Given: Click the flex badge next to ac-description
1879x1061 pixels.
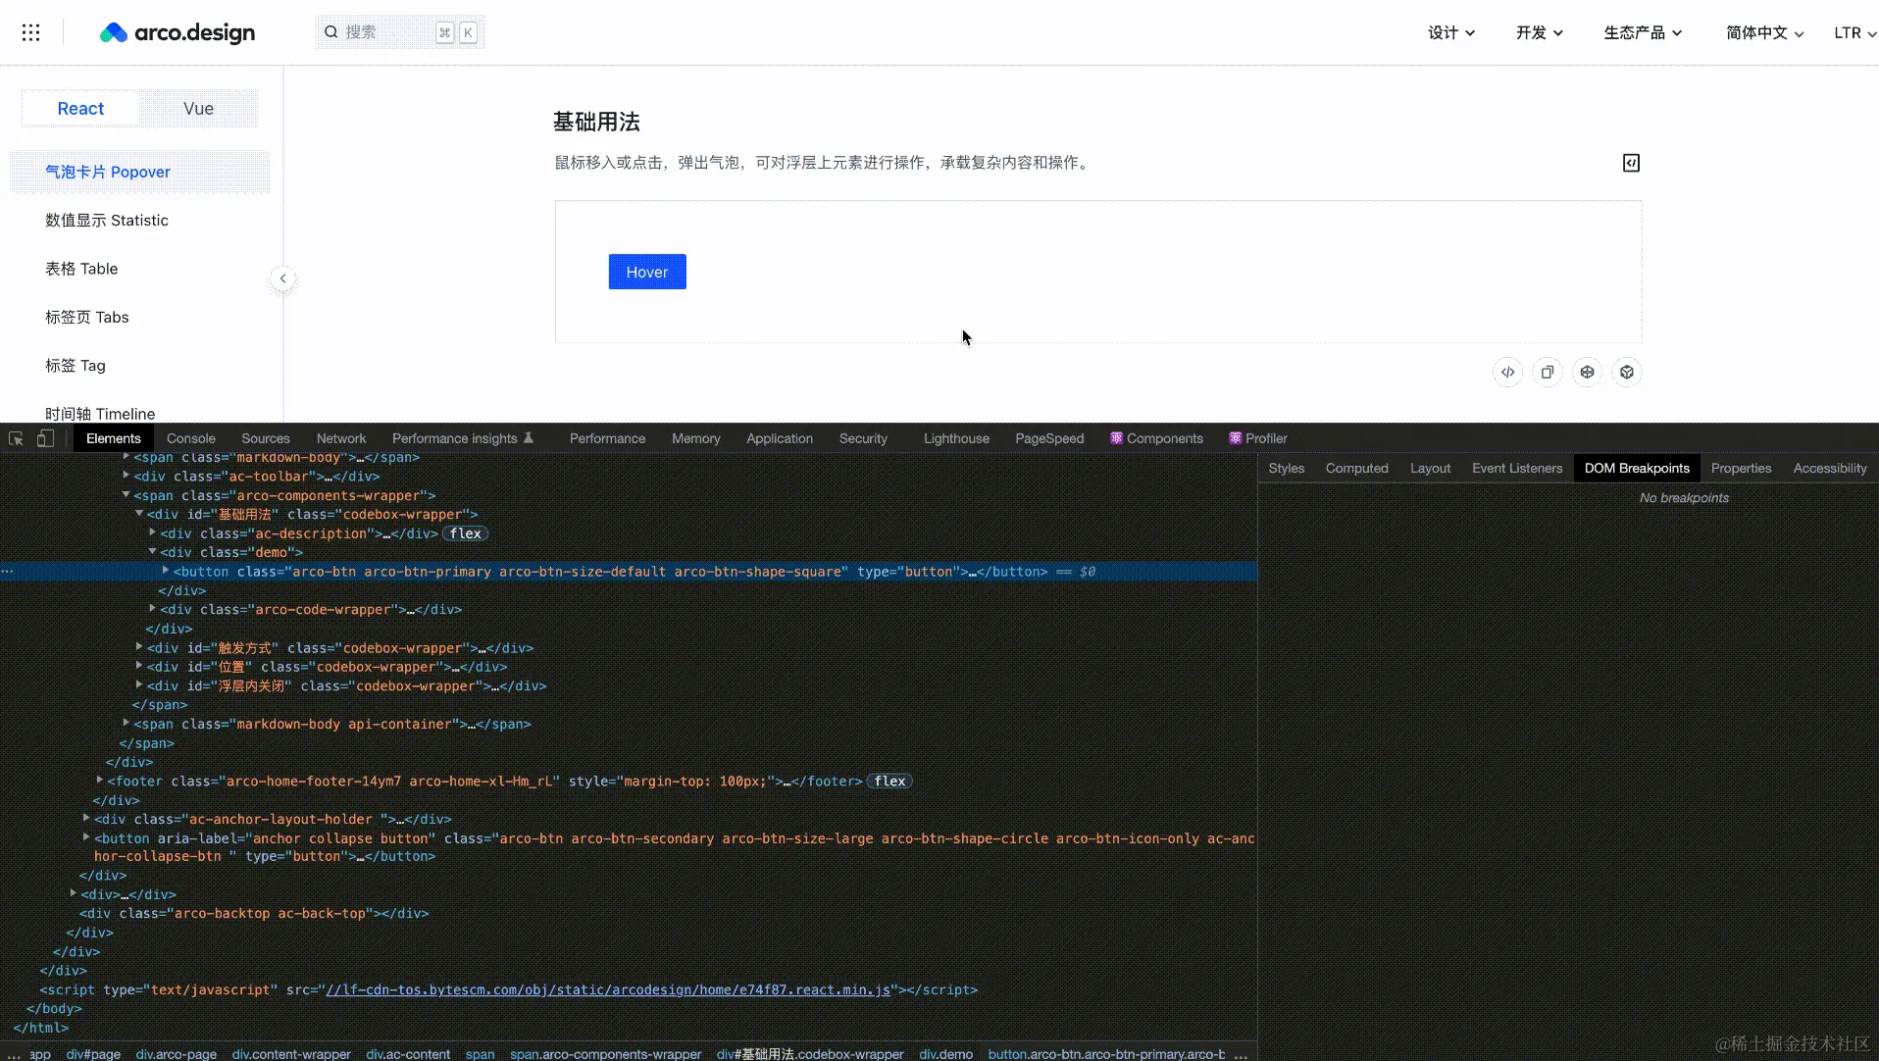Looking at the screenshot, I should 466,533.
